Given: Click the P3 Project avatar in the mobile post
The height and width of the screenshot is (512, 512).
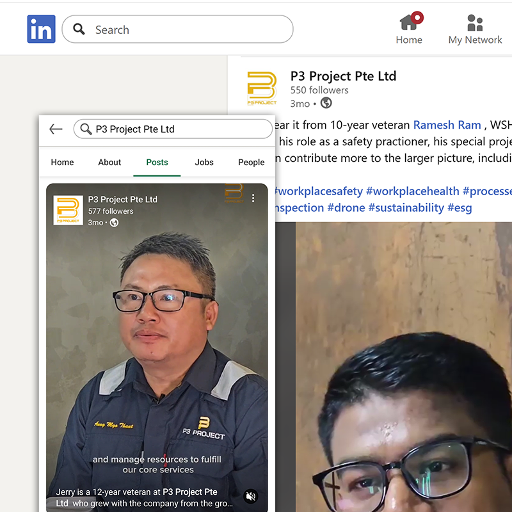Looking at the screenshot, I should click(68, 210).
